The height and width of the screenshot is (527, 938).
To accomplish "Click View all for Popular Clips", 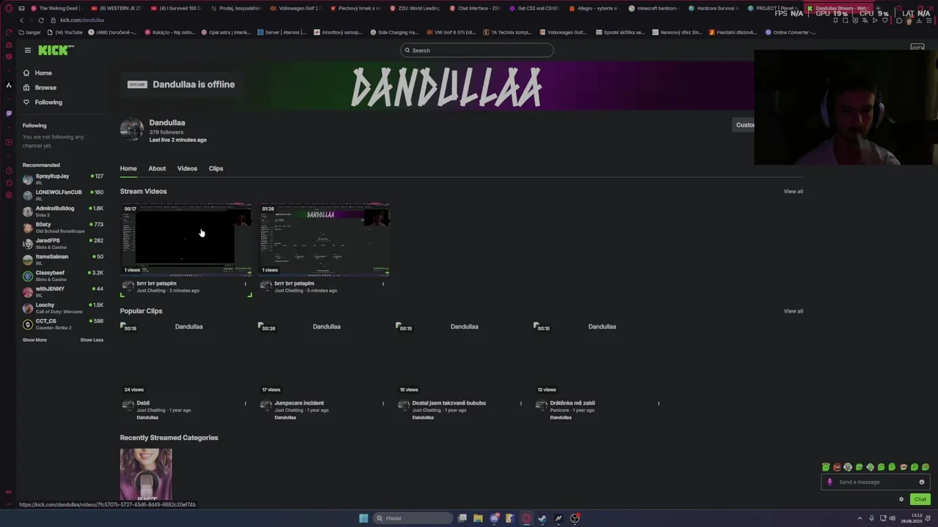I will (793, 311).
